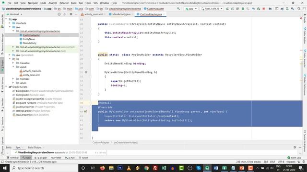Open the app run configuration dropdown
Image resolution: width=307 pixels, height=172 pixels.
point(191,9)
